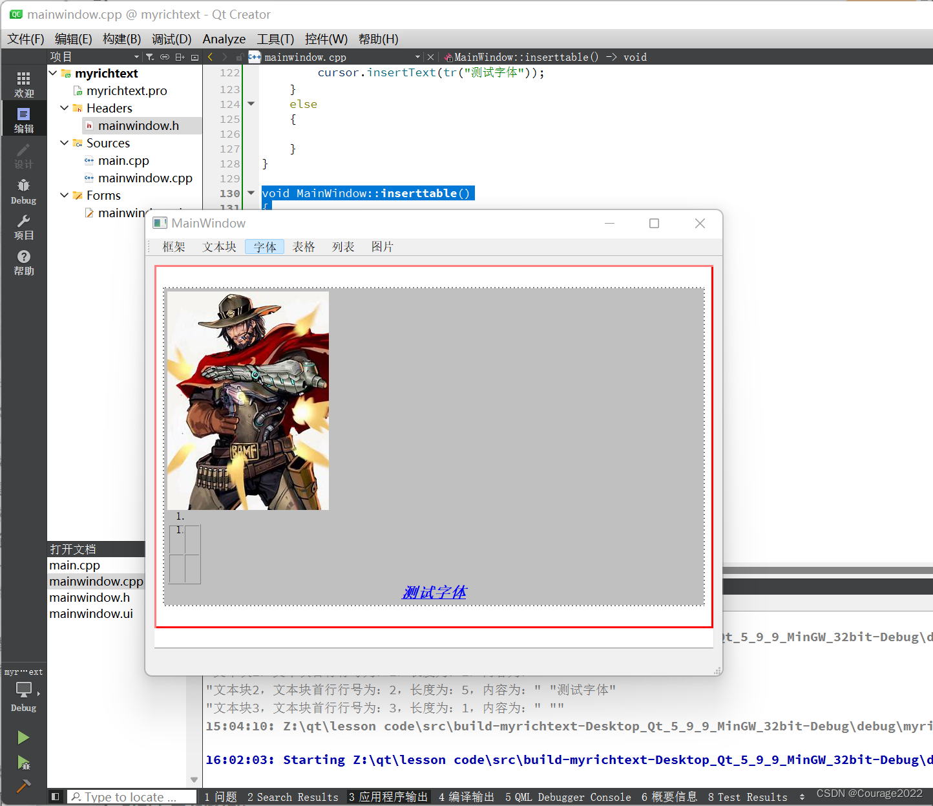Open the 工具(T) menu
Image resolution: width=933 pixels, height=806 pixels.
coord(276,39)
